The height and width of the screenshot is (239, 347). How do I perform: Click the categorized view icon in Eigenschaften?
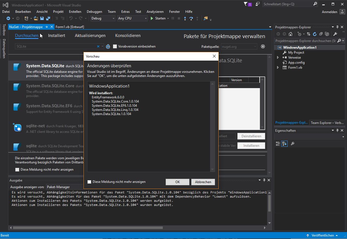278,144
